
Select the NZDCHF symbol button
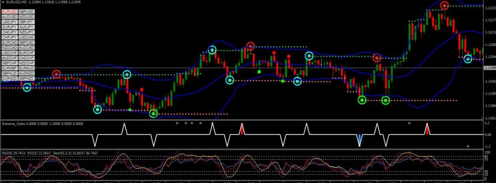(x=26, y=63)
